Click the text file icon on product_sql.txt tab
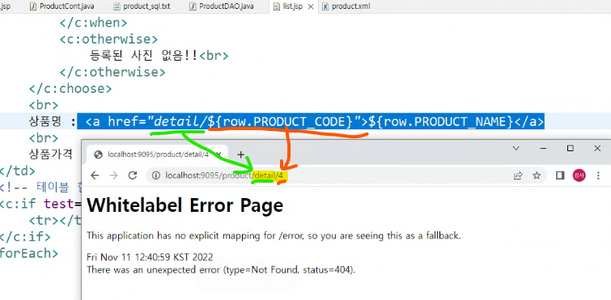The height and width of the screenshot is (300, 611). [117, 6]
